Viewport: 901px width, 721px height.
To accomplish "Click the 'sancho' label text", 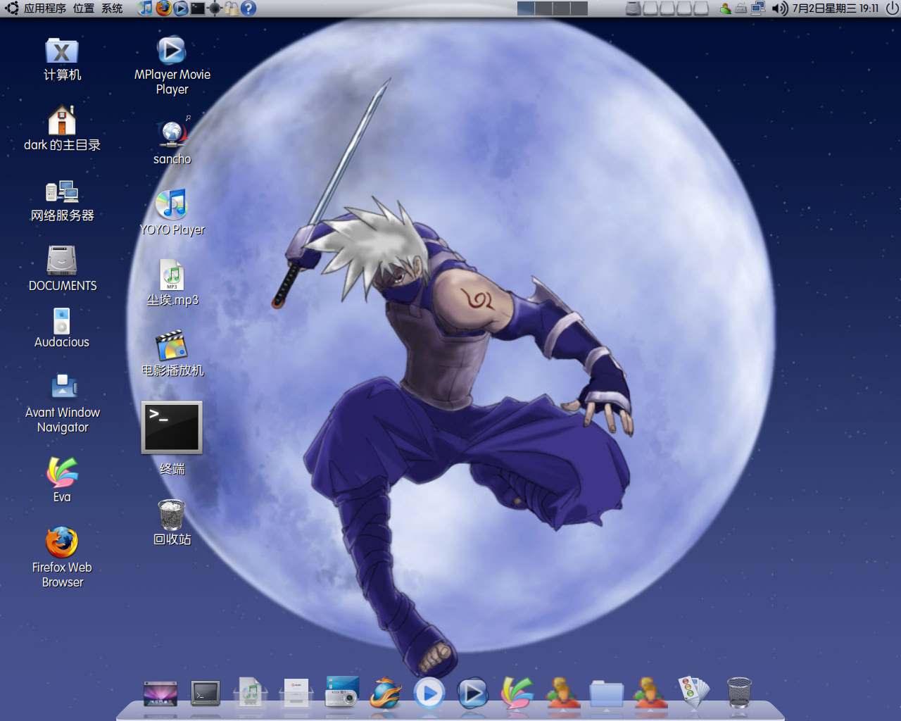I will (172, 159).
